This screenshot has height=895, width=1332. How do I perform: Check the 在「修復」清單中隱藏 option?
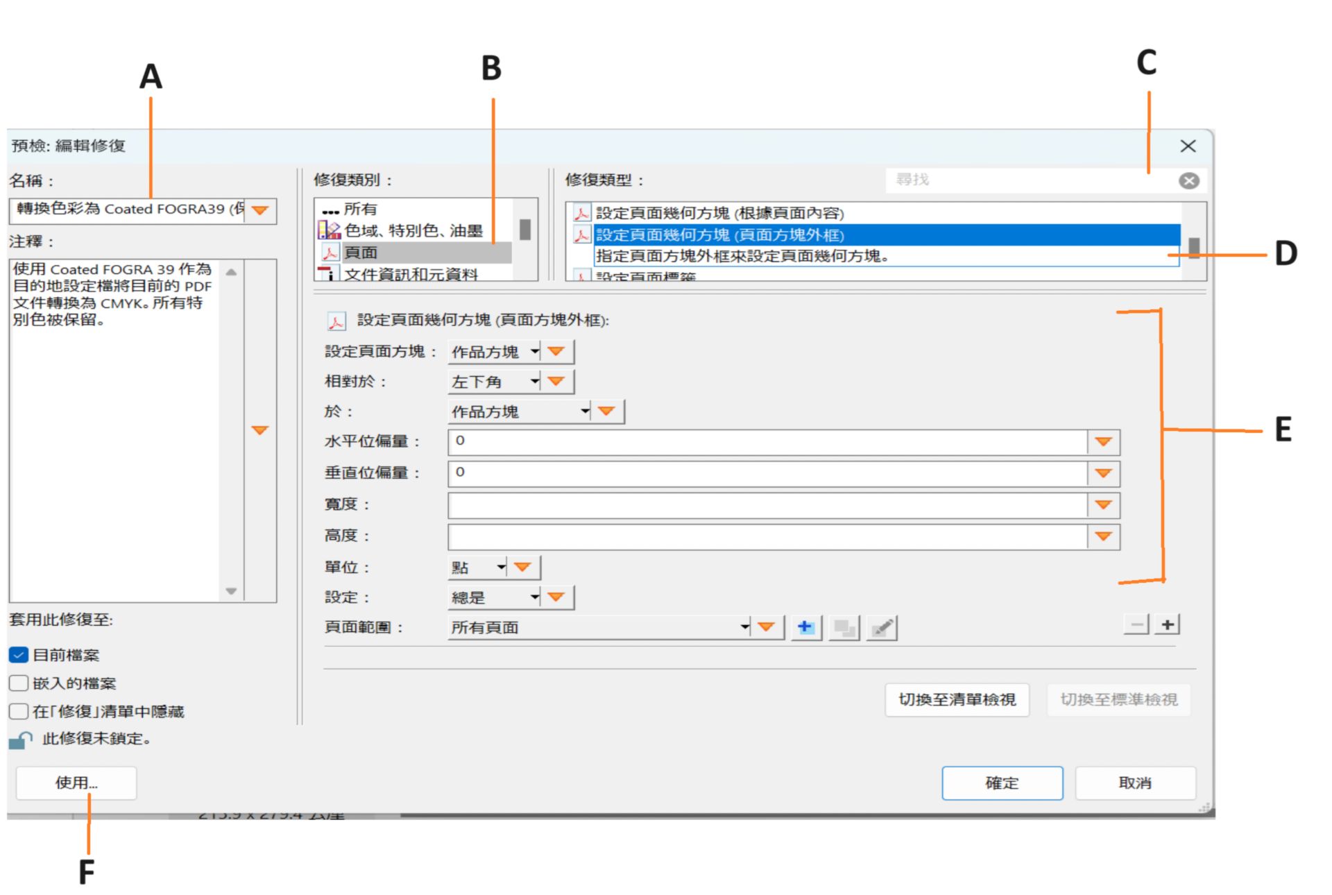pos(19,712)
